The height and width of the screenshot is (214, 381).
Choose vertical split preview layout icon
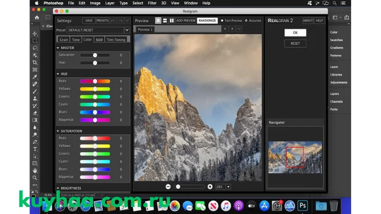(x=172, y=21)
